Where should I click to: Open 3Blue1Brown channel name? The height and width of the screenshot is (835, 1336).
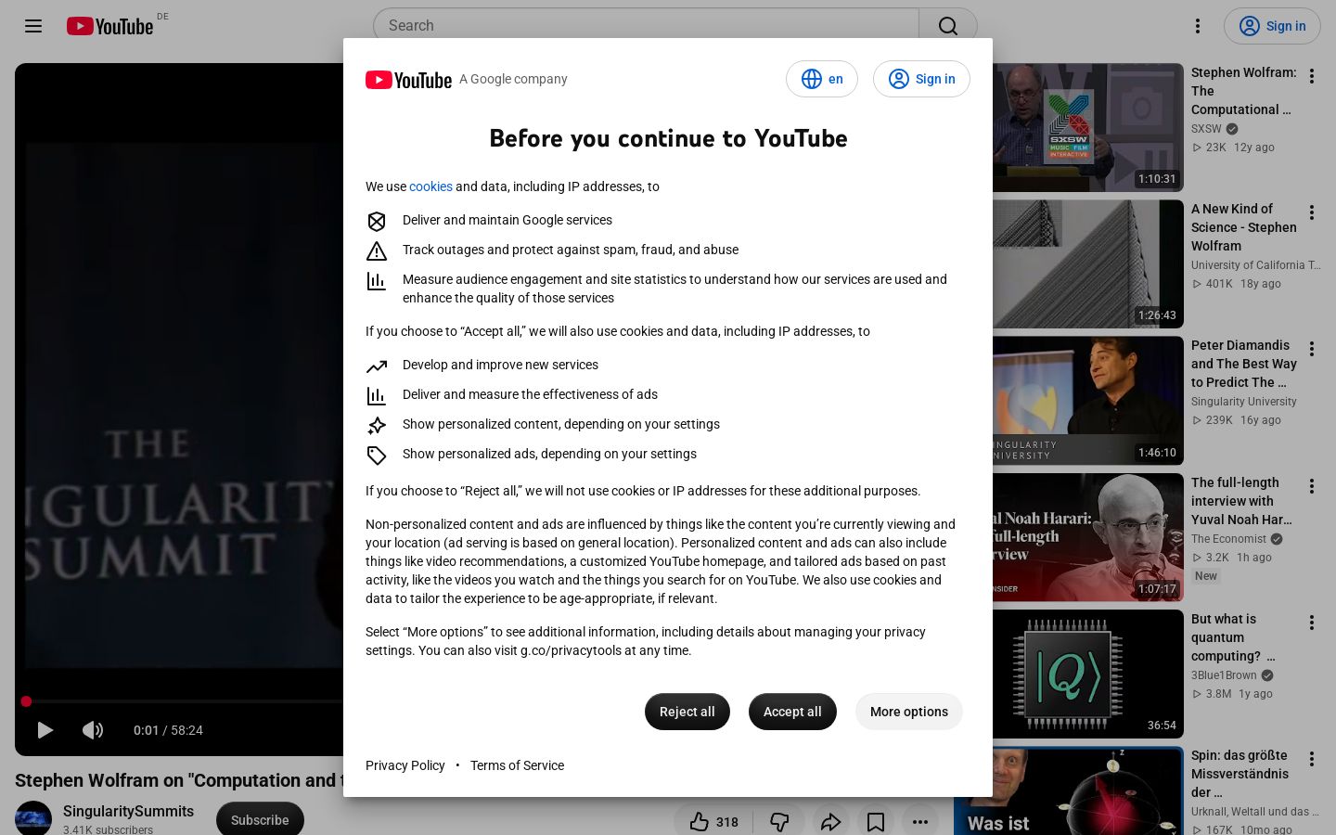(1224, 675)
